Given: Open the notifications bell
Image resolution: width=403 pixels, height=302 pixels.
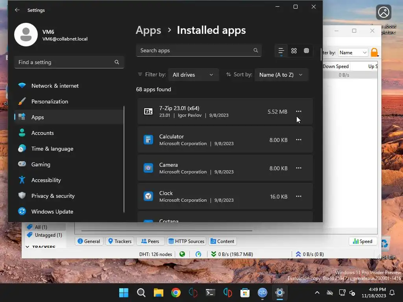Looking at the screenshot, I should (392, 293).
